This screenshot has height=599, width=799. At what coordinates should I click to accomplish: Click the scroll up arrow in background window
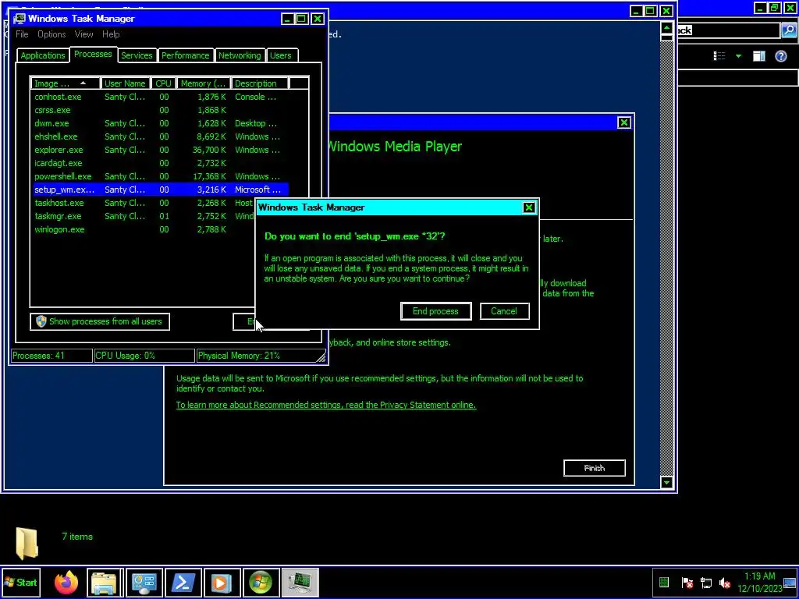coord(666,27)
